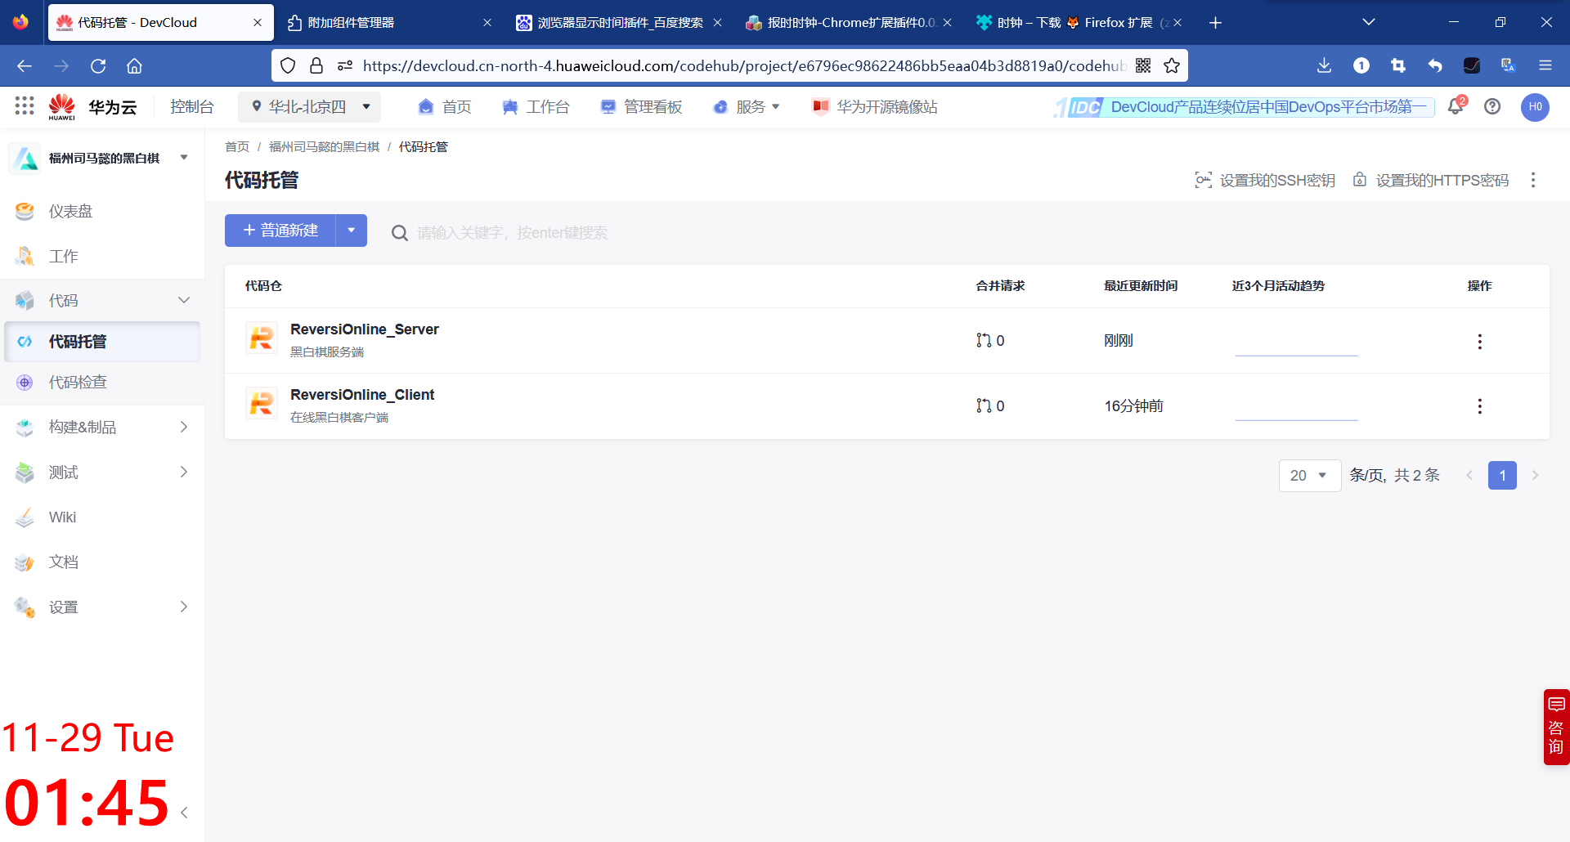Open the ReversiOnline_Client repository
This screenshot has width=1570, height=842.
tap(362, 395)
